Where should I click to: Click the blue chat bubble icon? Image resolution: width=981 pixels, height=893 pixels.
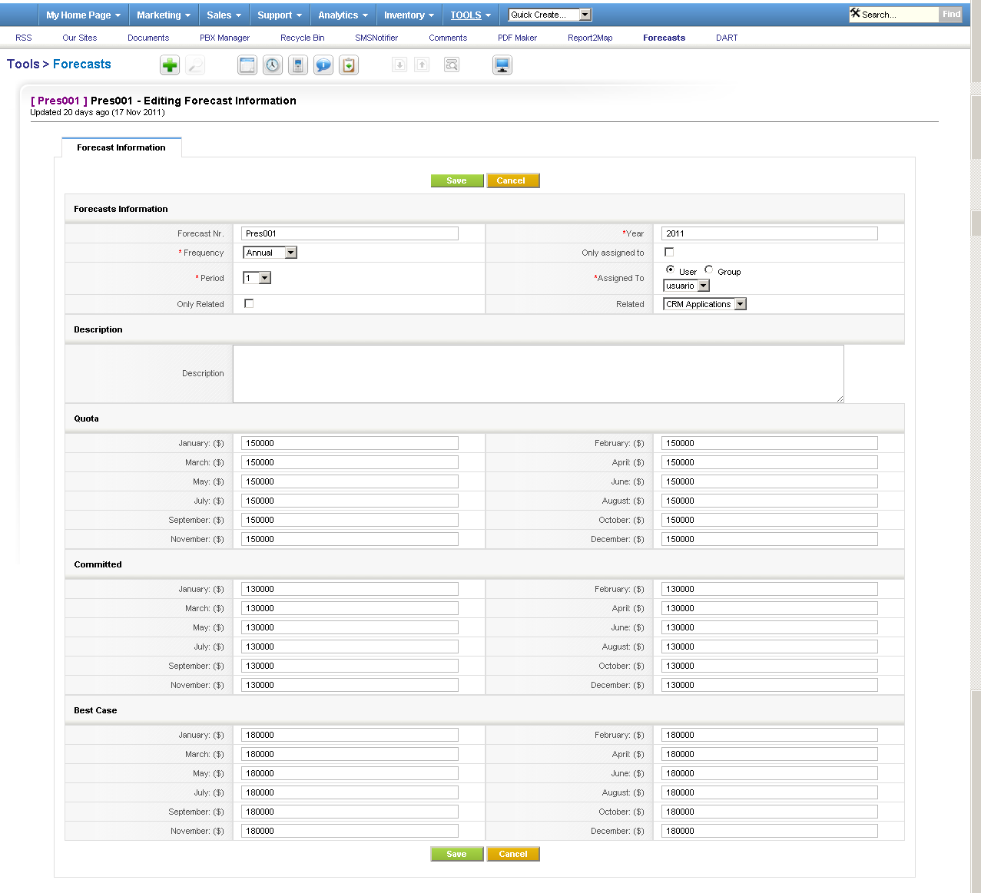[x=323, y=65]
